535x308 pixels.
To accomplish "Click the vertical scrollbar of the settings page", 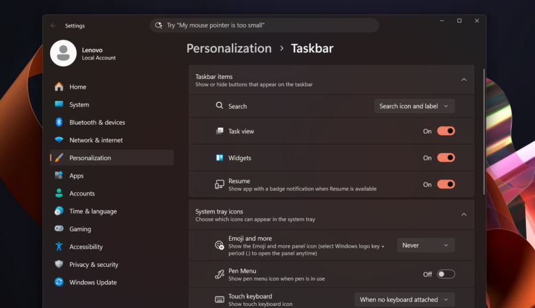I will [x=484, y=132].
